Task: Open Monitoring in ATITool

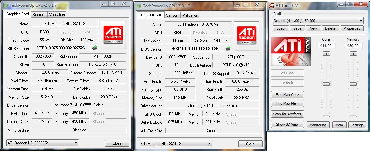Action: [x=318, y=125]
